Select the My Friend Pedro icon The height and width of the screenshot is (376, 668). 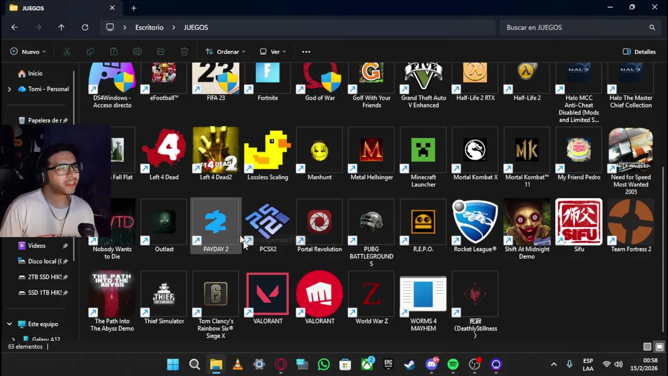pos(579,150)
